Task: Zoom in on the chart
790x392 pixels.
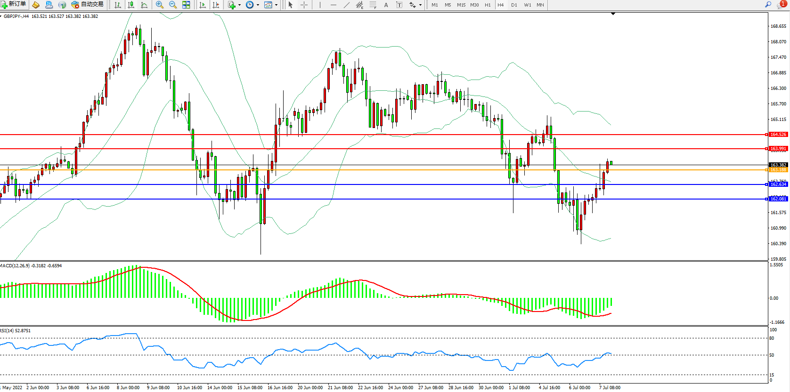Action: [x=160, y=5]
